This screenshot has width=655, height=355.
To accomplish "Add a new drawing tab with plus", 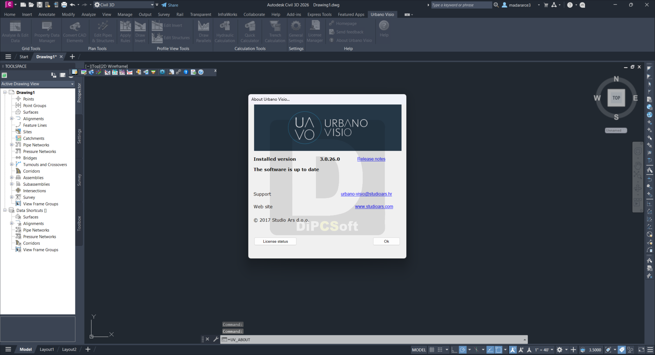I will point(72,57).
